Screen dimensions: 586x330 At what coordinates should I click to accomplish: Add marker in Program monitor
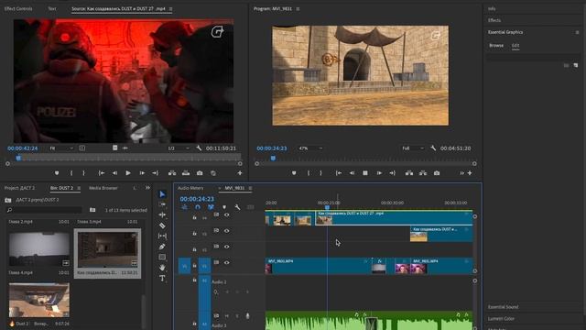pos(294,173)
